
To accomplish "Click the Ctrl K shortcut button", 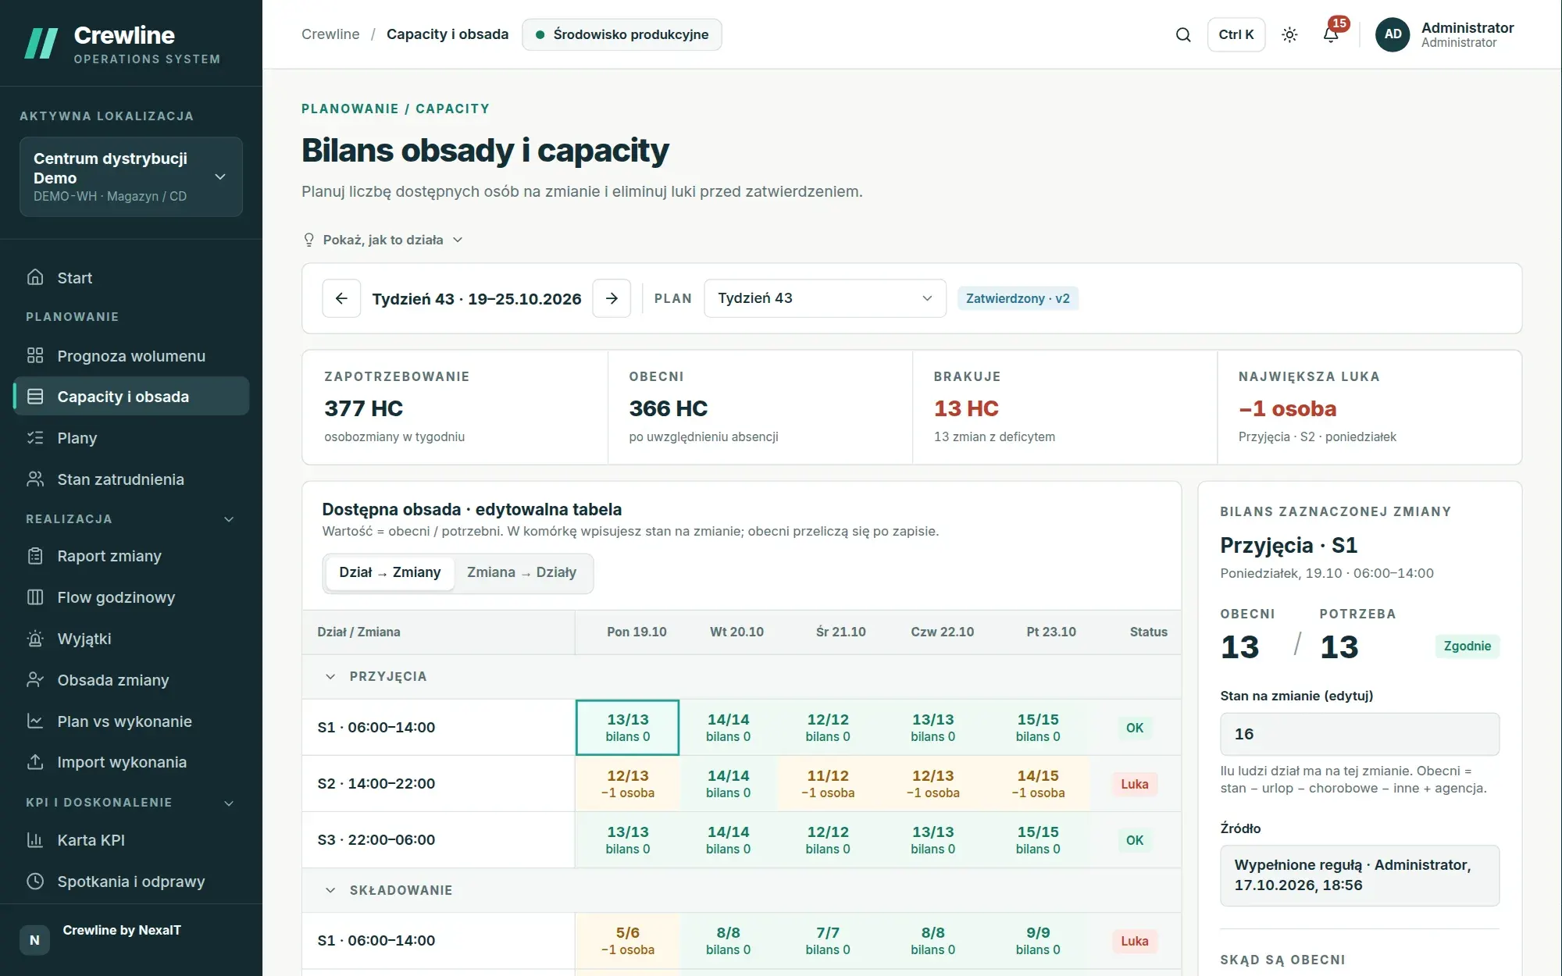I will [1236, 34].
